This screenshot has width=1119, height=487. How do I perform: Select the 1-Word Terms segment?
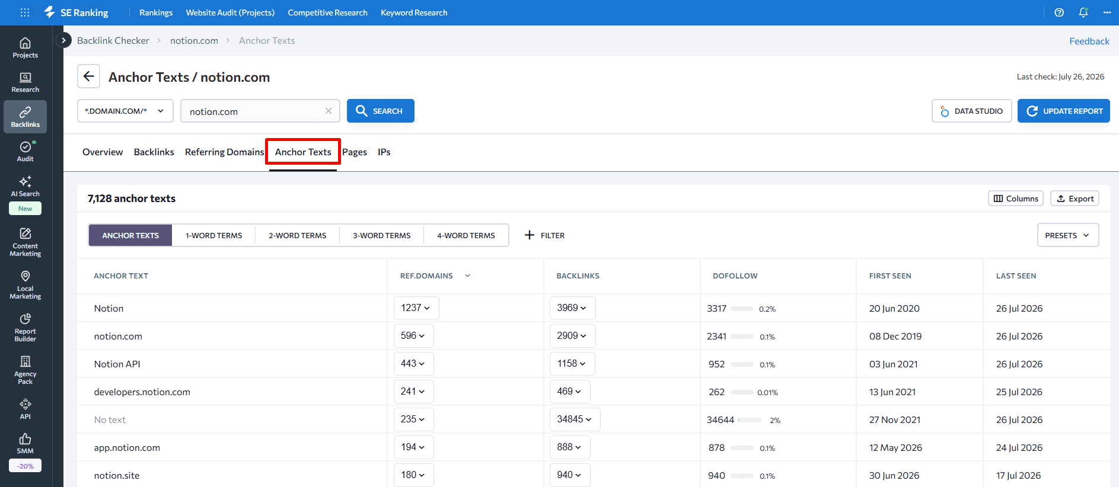[214, 235]
